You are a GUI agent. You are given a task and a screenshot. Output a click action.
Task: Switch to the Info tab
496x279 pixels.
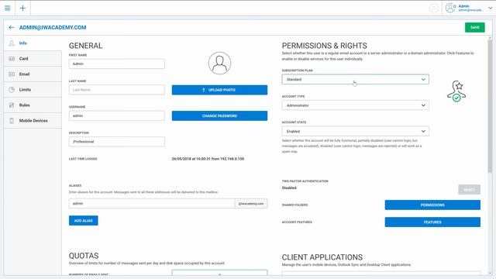pyautogui.click(x=33, y=43)
